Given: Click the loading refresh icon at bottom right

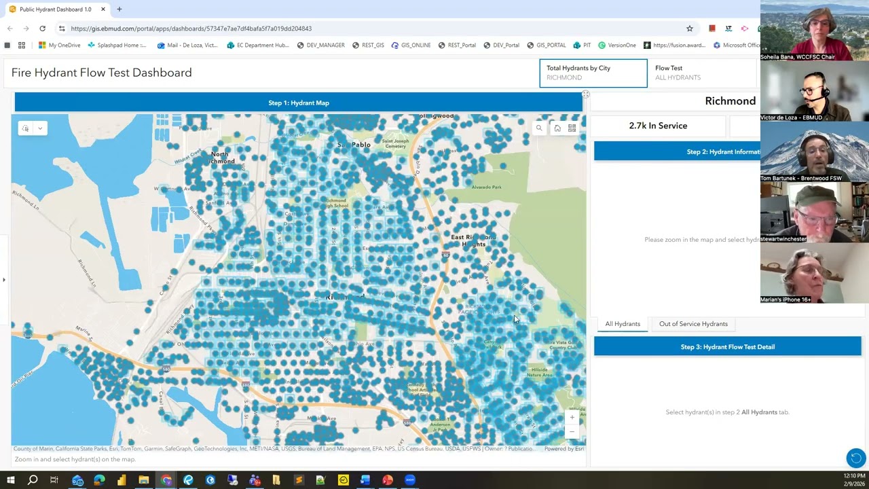Looking at the screenshot, I should pyautogui.click(x=855, y=458).
